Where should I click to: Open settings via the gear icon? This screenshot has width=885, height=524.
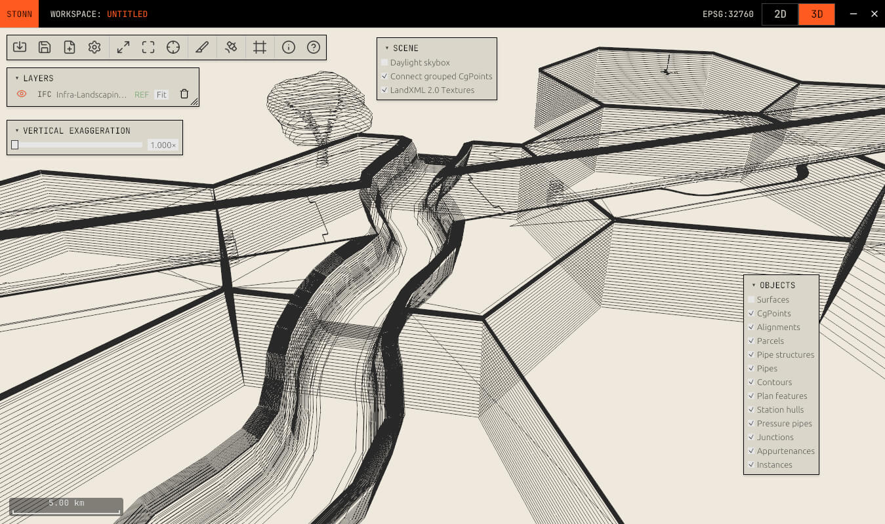[x=94, y=47]
